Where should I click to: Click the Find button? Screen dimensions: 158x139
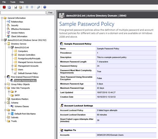coord(50,13)
